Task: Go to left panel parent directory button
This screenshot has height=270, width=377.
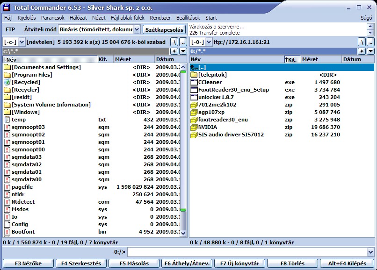Action: click(183, 42)
